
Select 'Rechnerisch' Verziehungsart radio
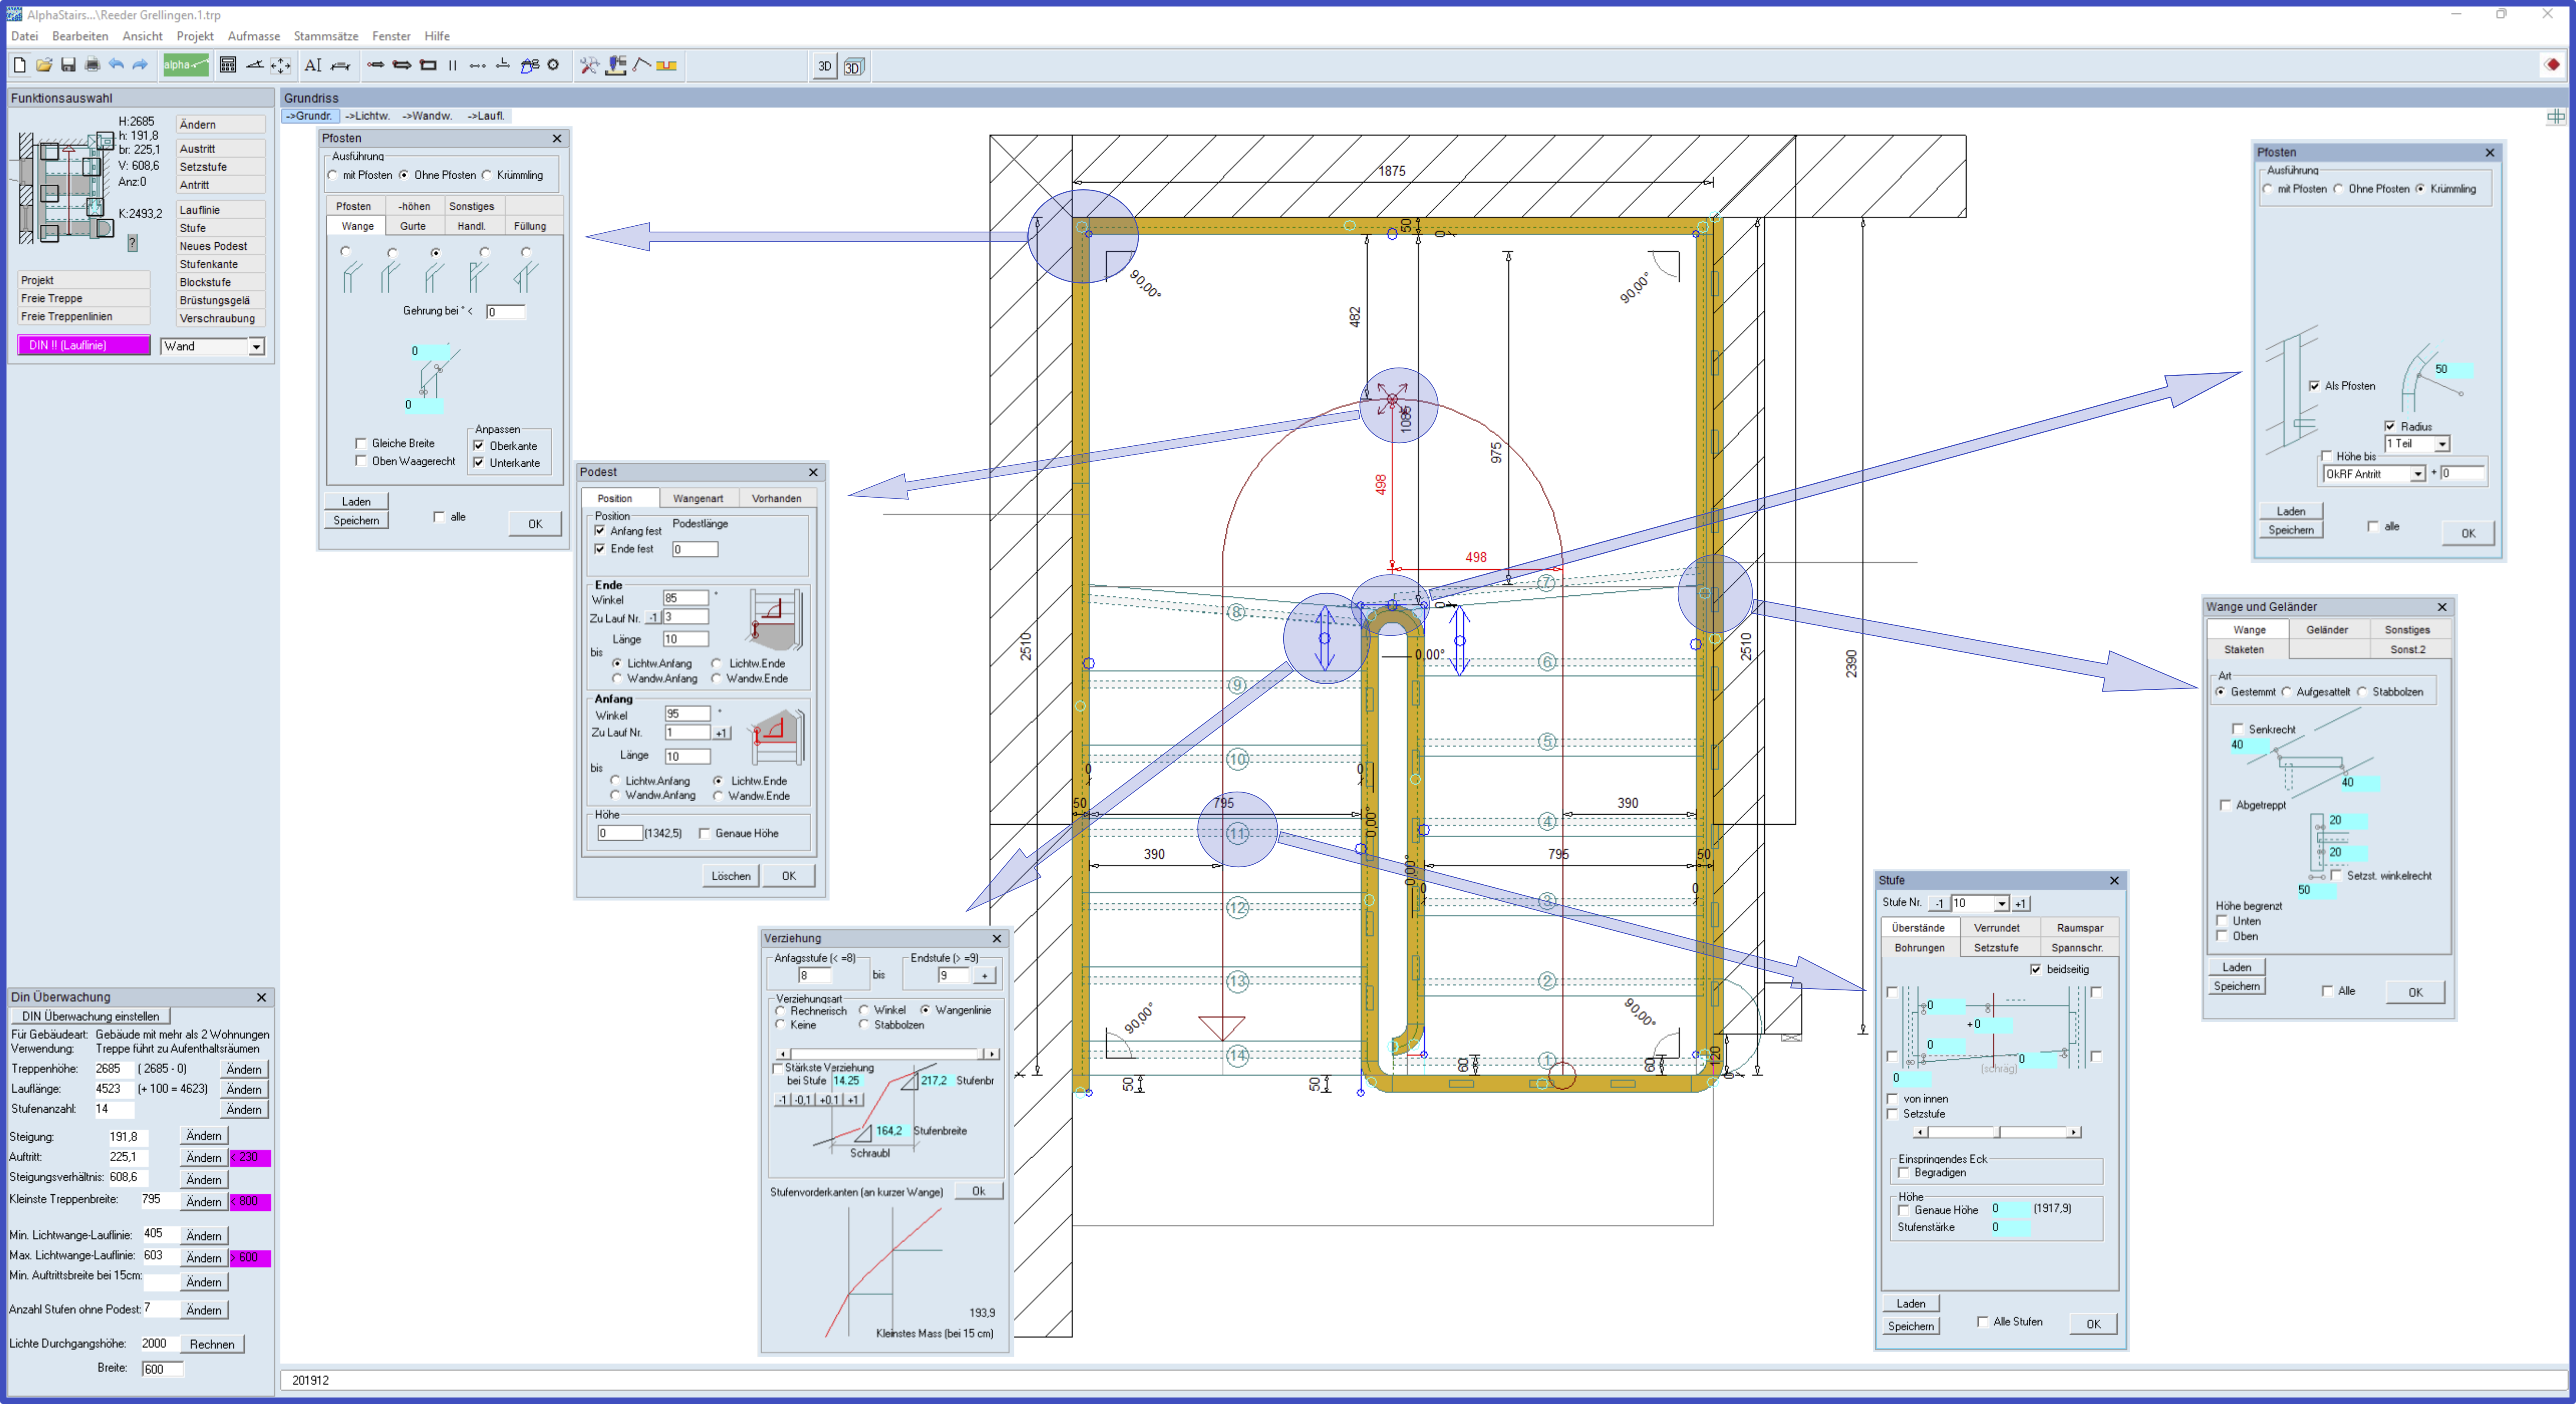781,1010
